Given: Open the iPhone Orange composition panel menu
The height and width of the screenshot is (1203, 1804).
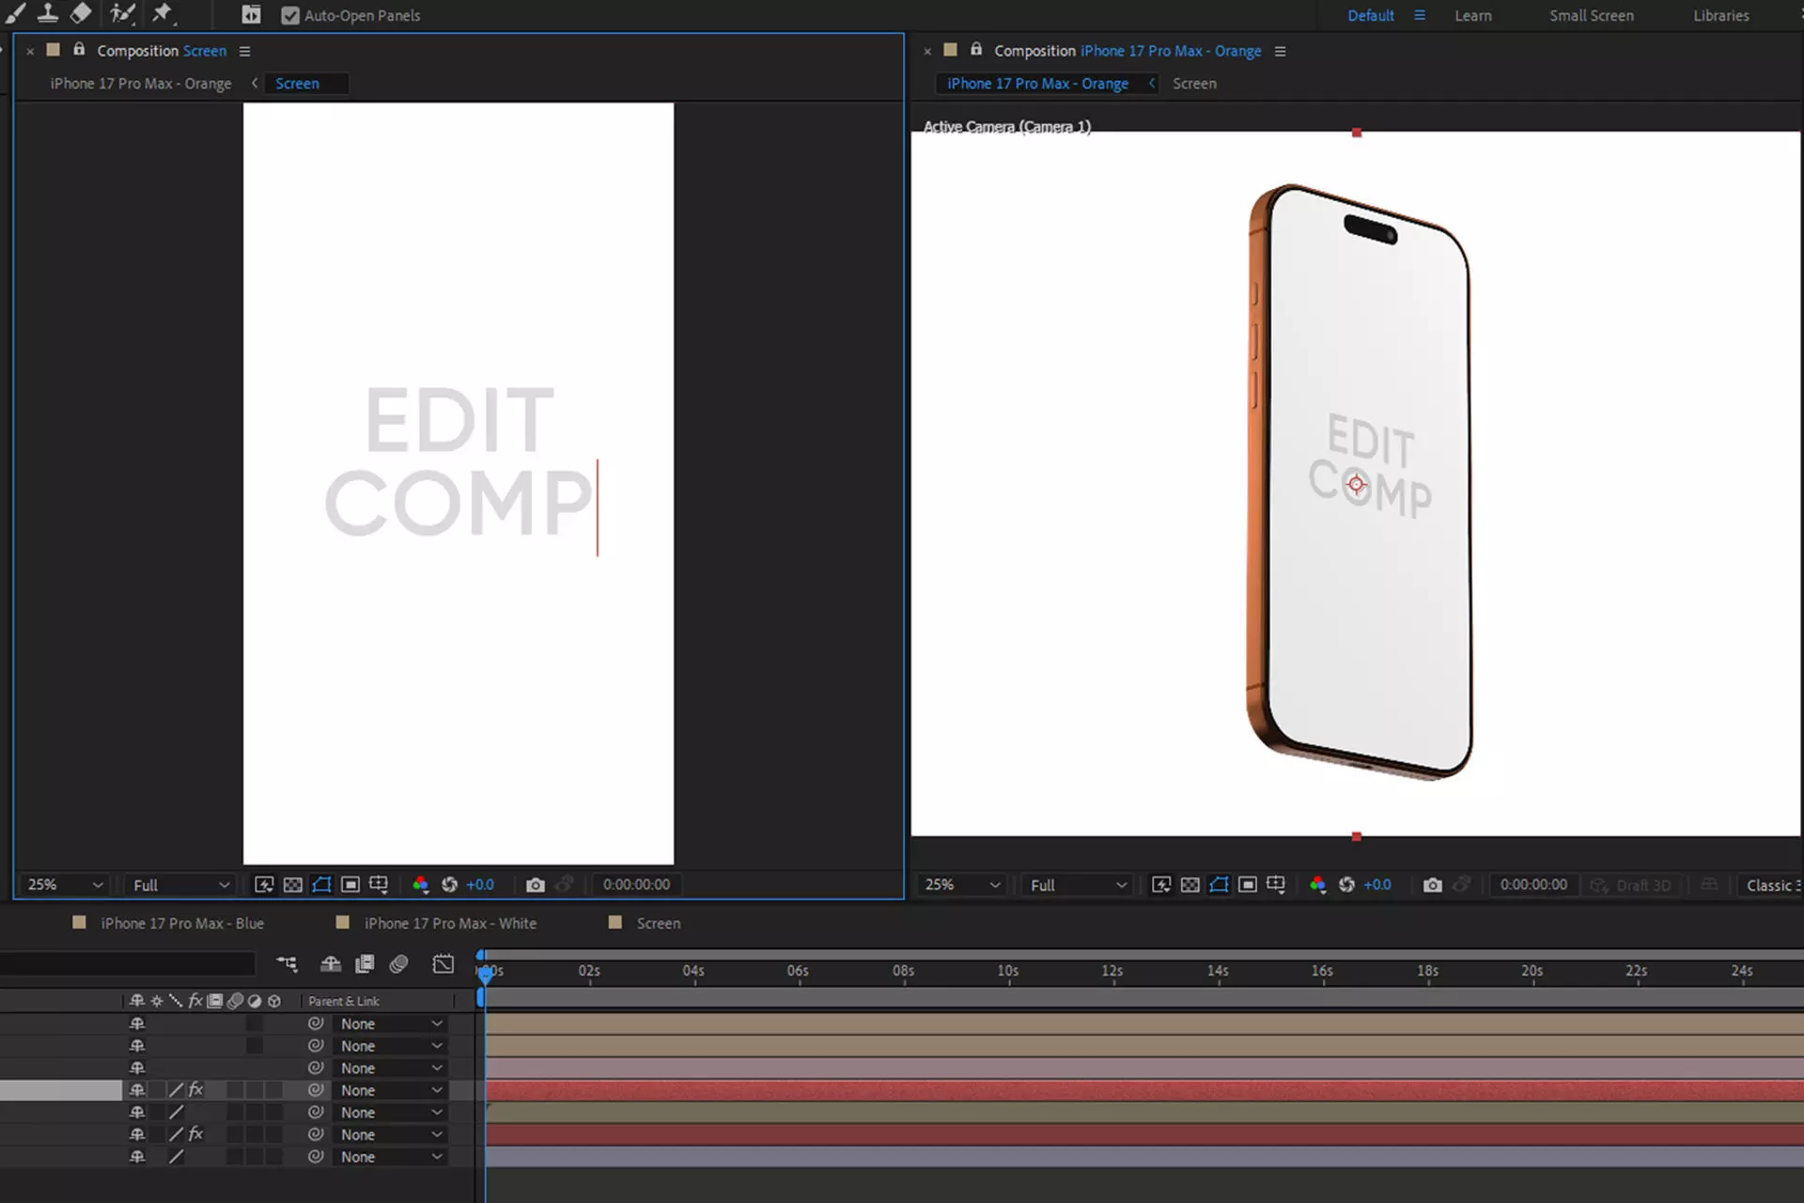Looking at the screenshot, I should (1280, 52).
